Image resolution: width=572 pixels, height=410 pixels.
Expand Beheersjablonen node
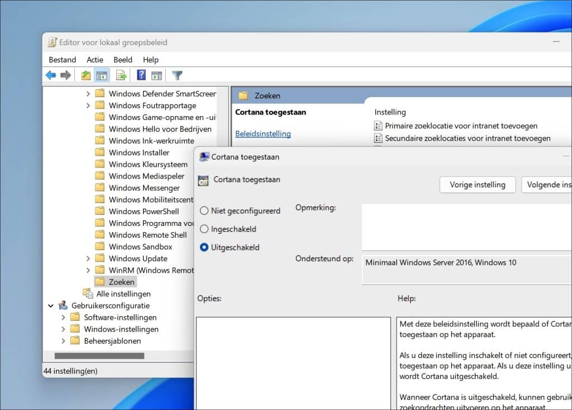point(63,341)
